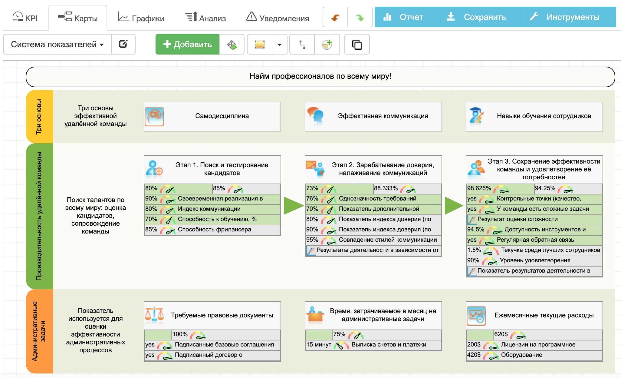The width and height of the screenshot is (621, 378).
Task: Click the undo arrow icon
Action: click(x=335, y=18)
